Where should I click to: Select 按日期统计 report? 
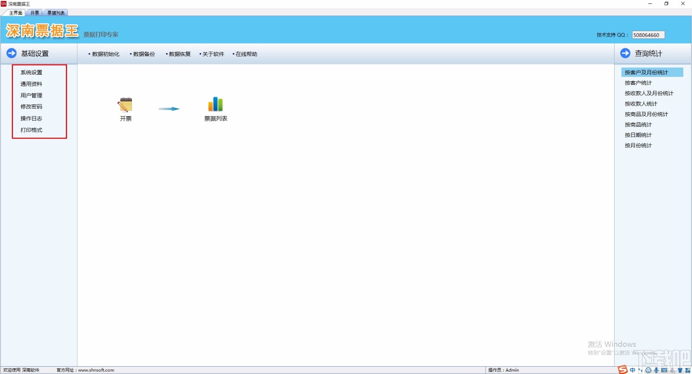(638, 135)
